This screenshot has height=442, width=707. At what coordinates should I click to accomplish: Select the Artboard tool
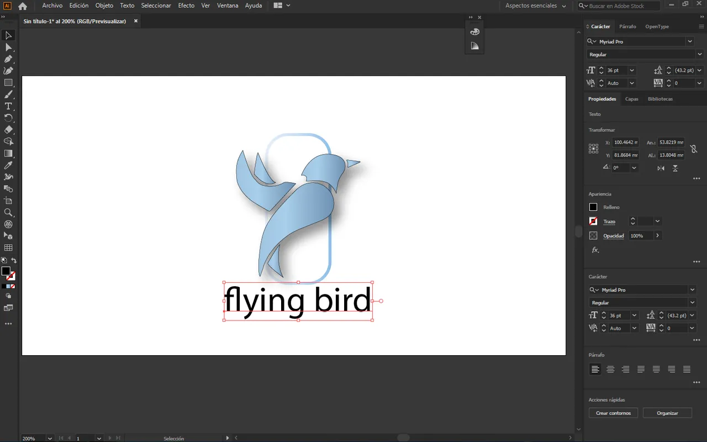point(8,201)
